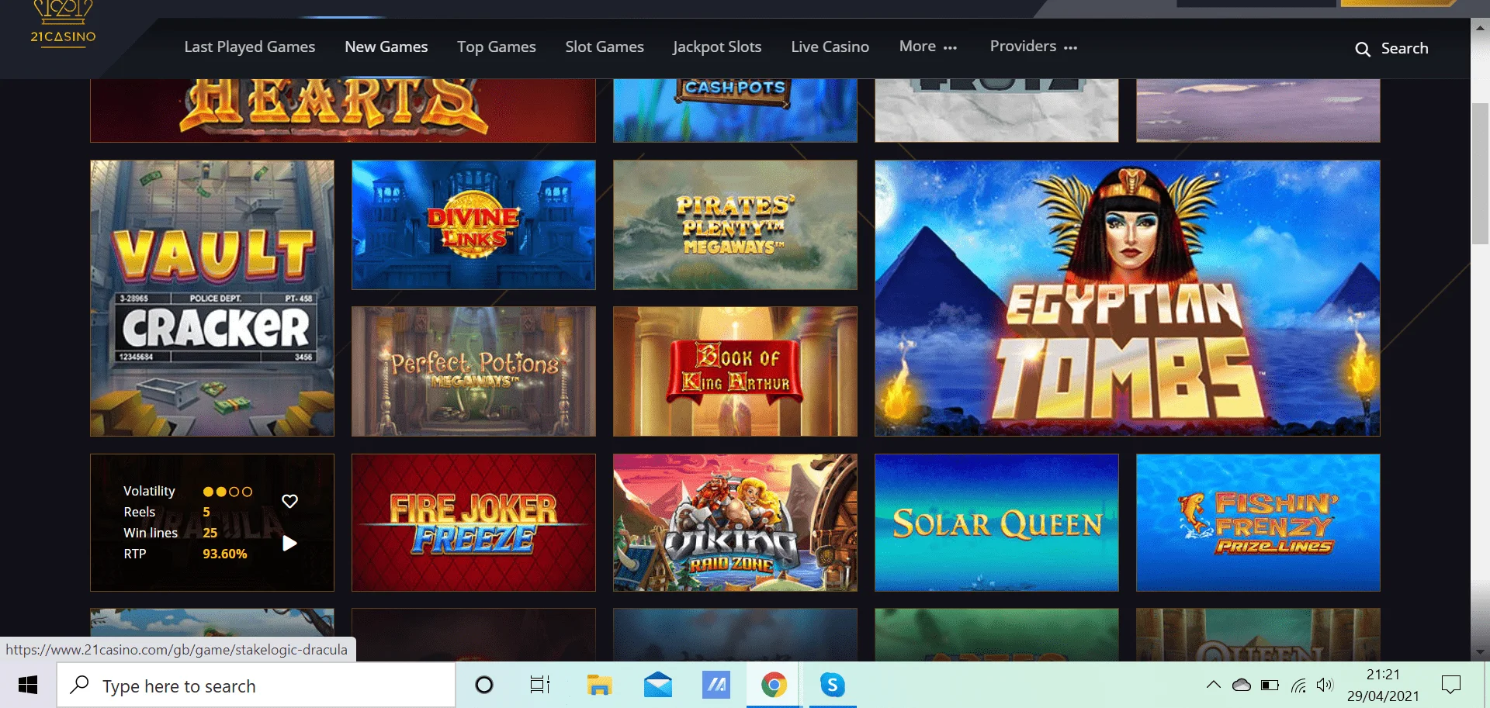Open the Windows Start menu
Screen dimensions: 1490x708
(28, 686)
